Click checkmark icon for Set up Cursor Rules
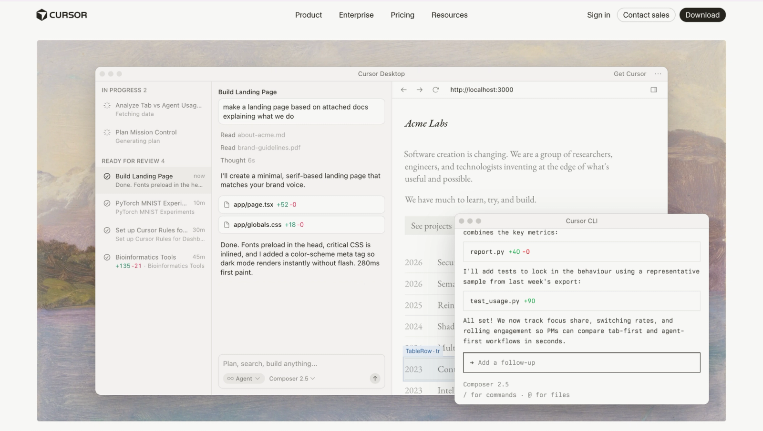Viewport: 763px width, 431px height. 107,230
